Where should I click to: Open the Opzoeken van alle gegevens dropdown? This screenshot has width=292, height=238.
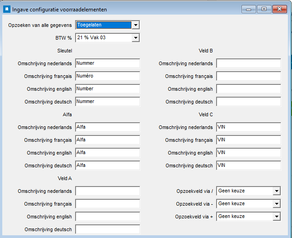(x=135, y=25)
